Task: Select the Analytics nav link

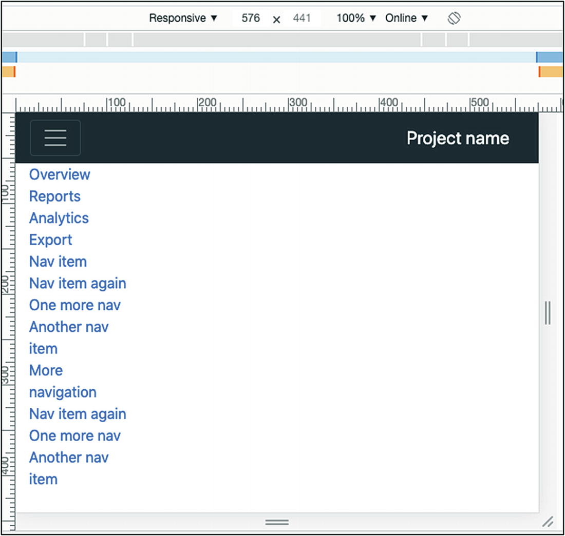Action: point(59,218)
